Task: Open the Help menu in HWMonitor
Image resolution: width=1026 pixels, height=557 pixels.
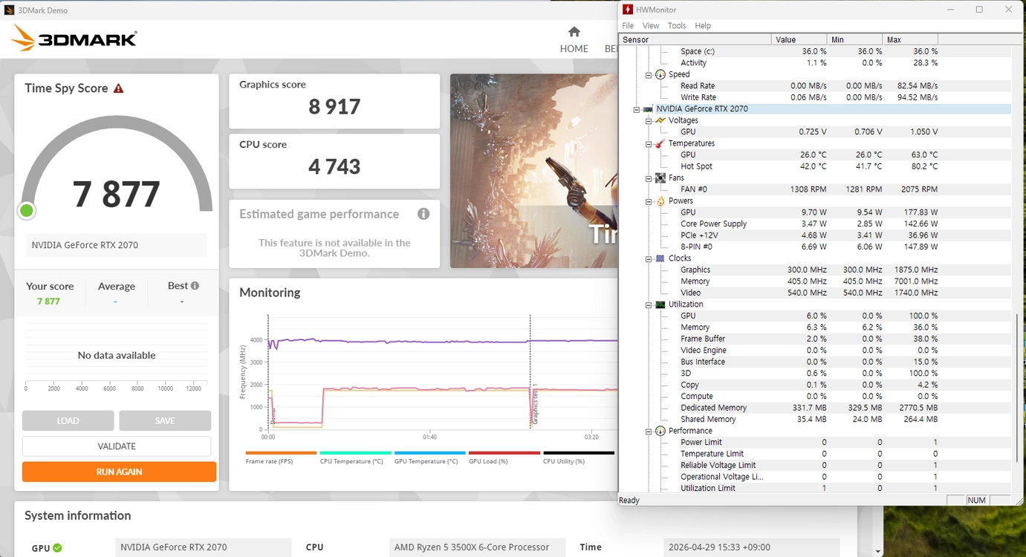Action: tap(703, 26)
